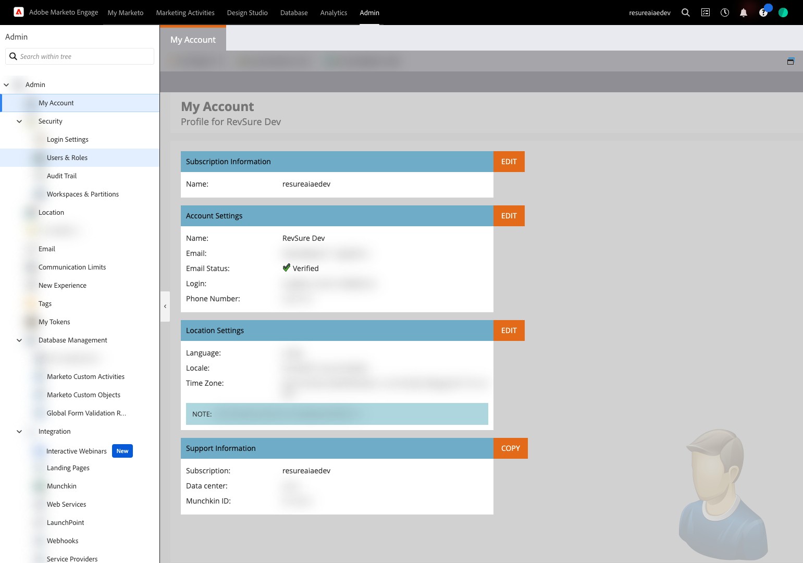Collapse the Security tree section

point(19,121)
